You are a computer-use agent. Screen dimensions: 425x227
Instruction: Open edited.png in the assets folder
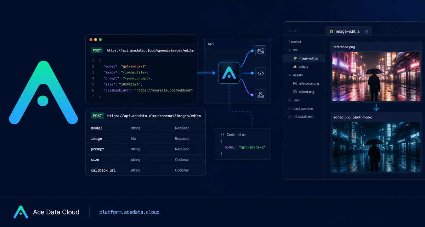tap(307, 92)
